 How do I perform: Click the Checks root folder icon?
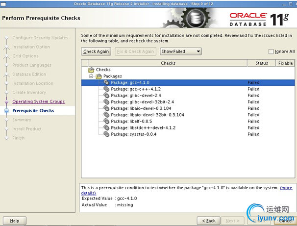pos(91,70)
